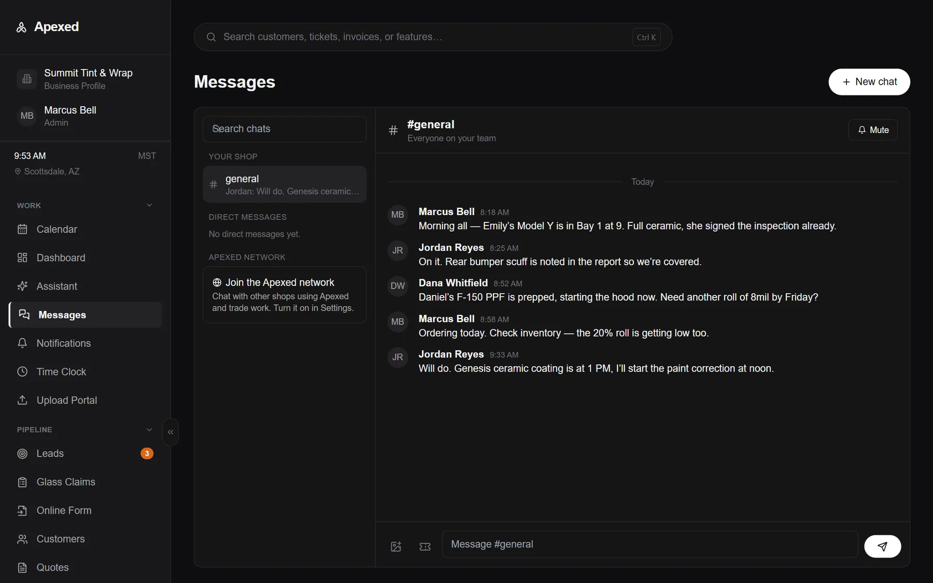This screenshot has width=933, height=583.
Task: Open Notifications
Action: pyautogui.click(x=85, y=343)
